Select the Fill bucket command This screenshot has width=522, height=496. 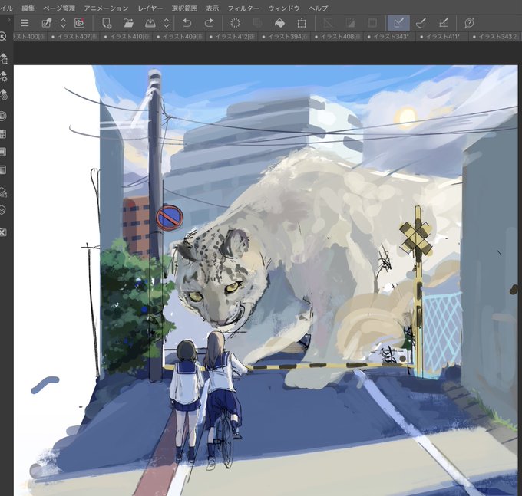279,23
